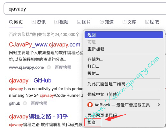Open the cjavapy编程之路 - 知乎 result
The height and width of the screenshot is (128, 166).
(x=38, y=117)
